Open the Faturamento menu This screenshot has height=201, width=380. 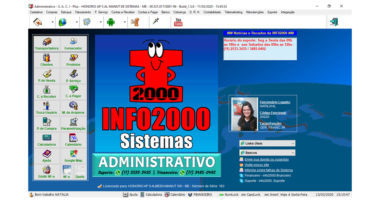(83, 12)
